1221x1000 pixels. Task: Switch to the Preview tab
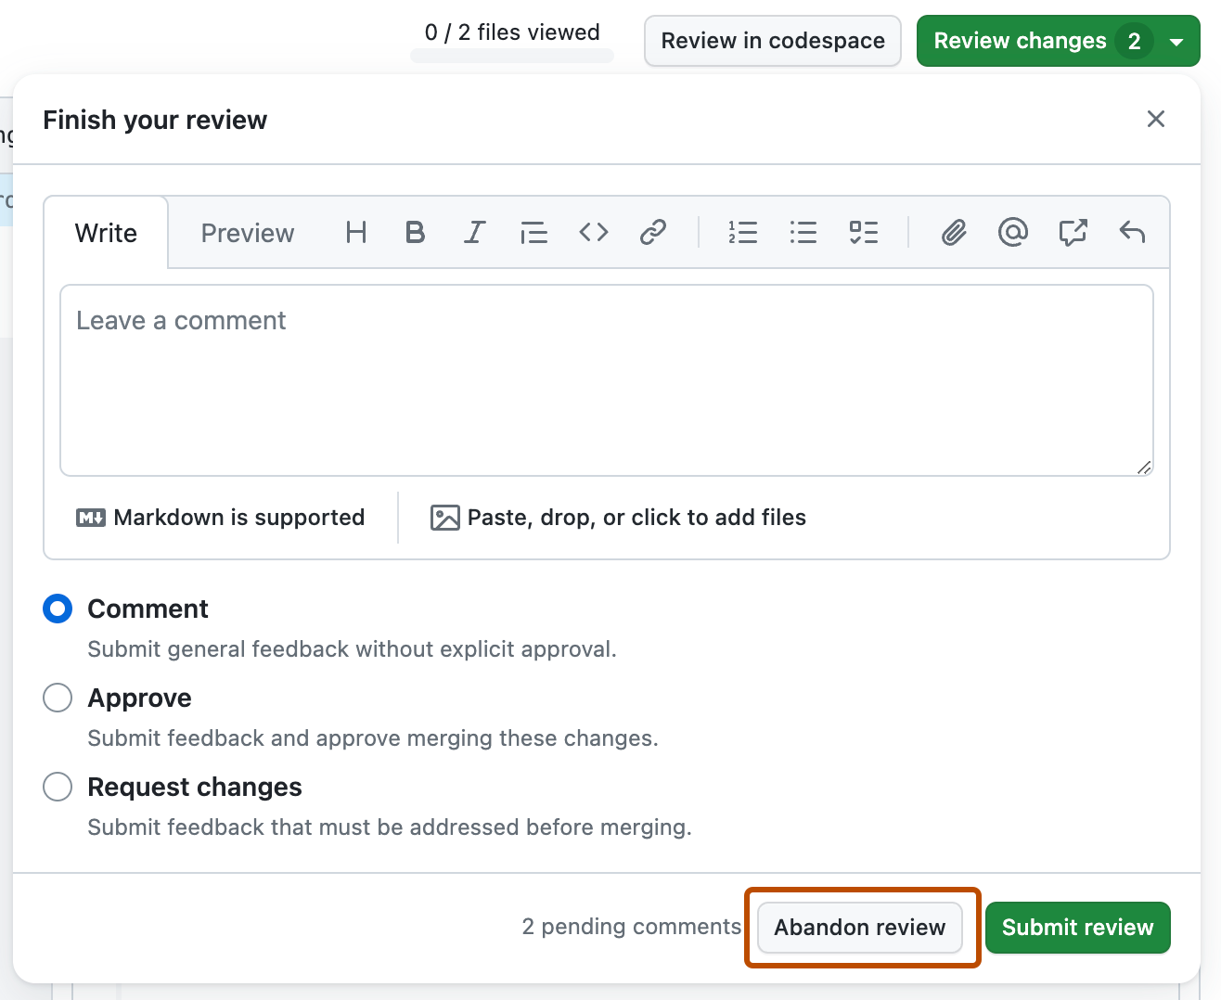point(247,233)
